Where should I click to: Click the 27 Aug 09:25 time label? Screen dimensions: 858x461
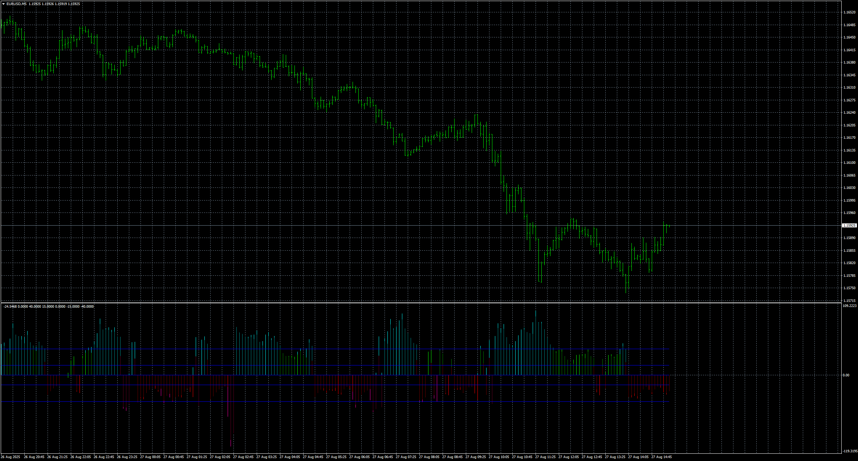pyautogui.click(x=476, y=457)
